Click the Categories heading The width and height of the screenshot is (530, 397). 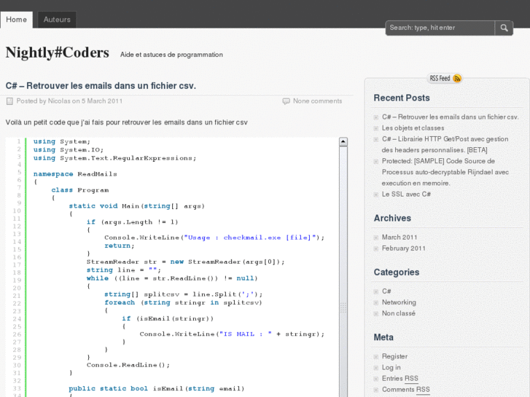pyautogui.click(x=396, y=272)
